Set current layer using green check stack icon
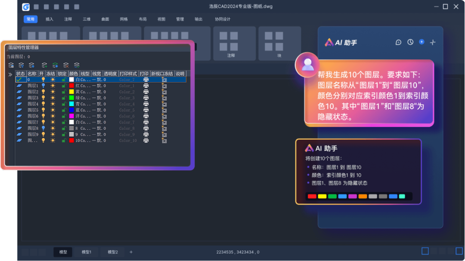Viewport: 465px width, 261px height. coord(77,65)
